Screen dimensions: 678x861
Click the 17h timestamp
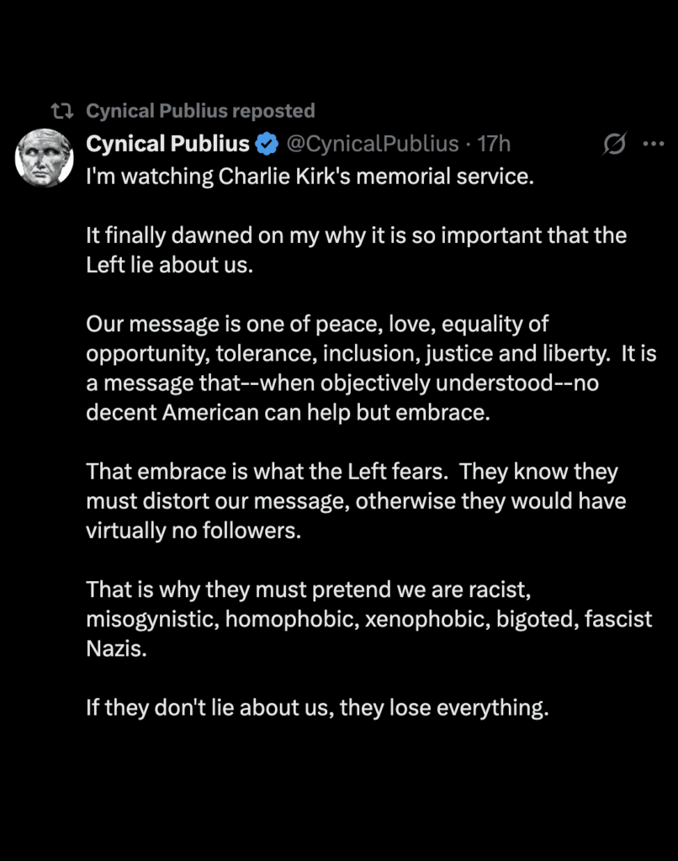494,145
